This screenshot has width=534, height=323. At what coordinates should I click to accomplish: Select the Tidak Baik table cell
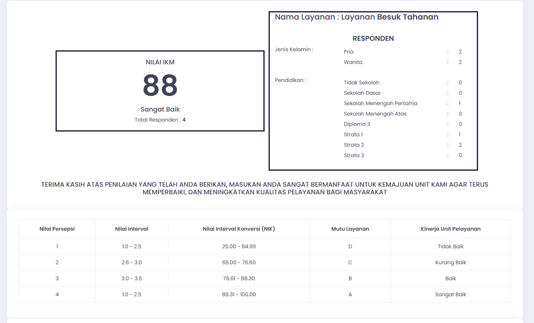pyautogui.click(x=450, y=247)
